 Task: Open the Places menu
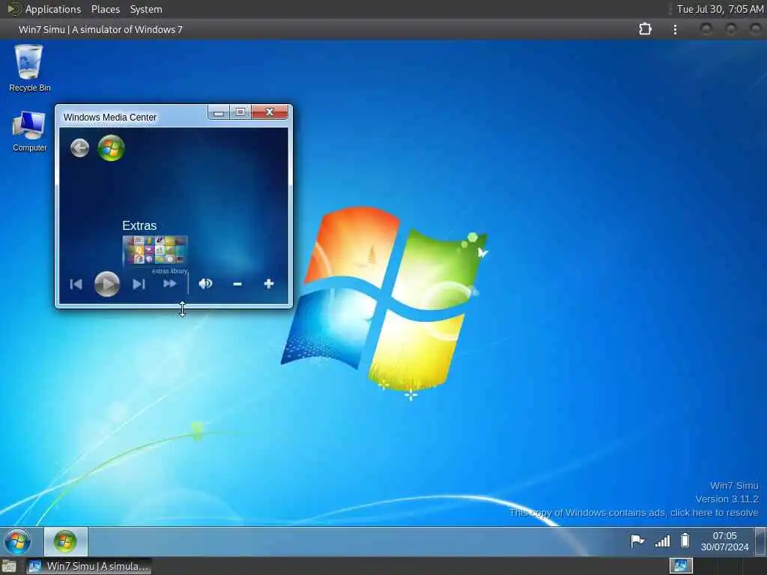105,9
